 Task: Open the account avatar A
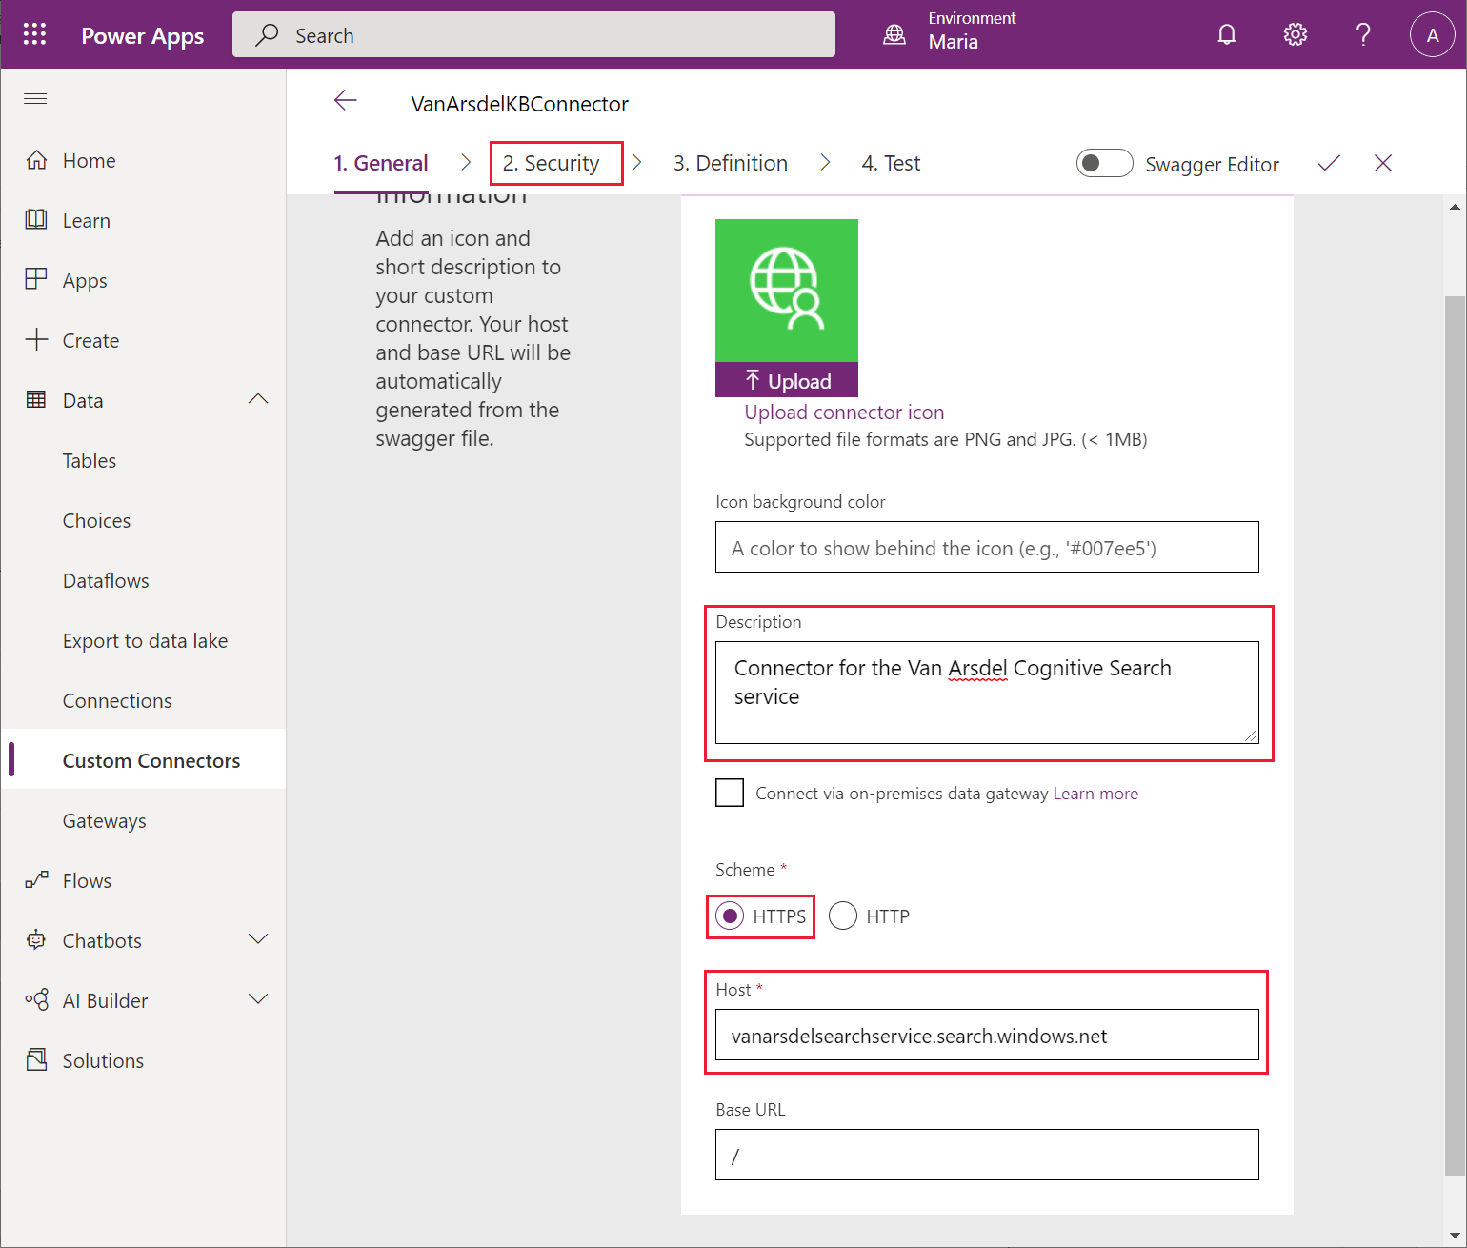[x=1432, y=34]
